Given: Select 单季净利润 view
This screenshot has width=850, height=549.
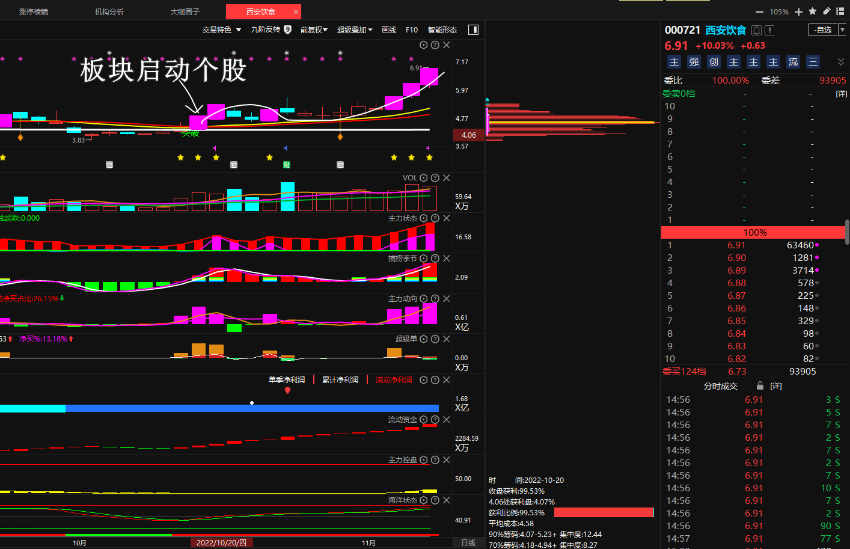Looking at the screenshot, I should click(x=287, y=380).
